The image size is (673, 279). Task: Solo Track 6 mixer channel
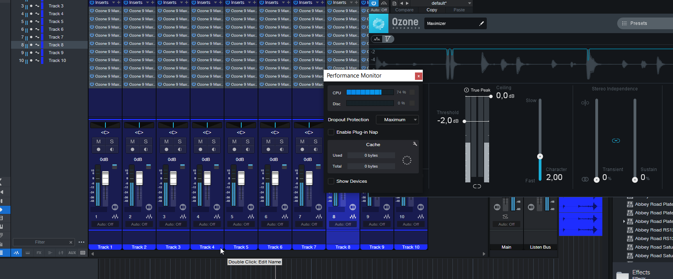[281, 141]
